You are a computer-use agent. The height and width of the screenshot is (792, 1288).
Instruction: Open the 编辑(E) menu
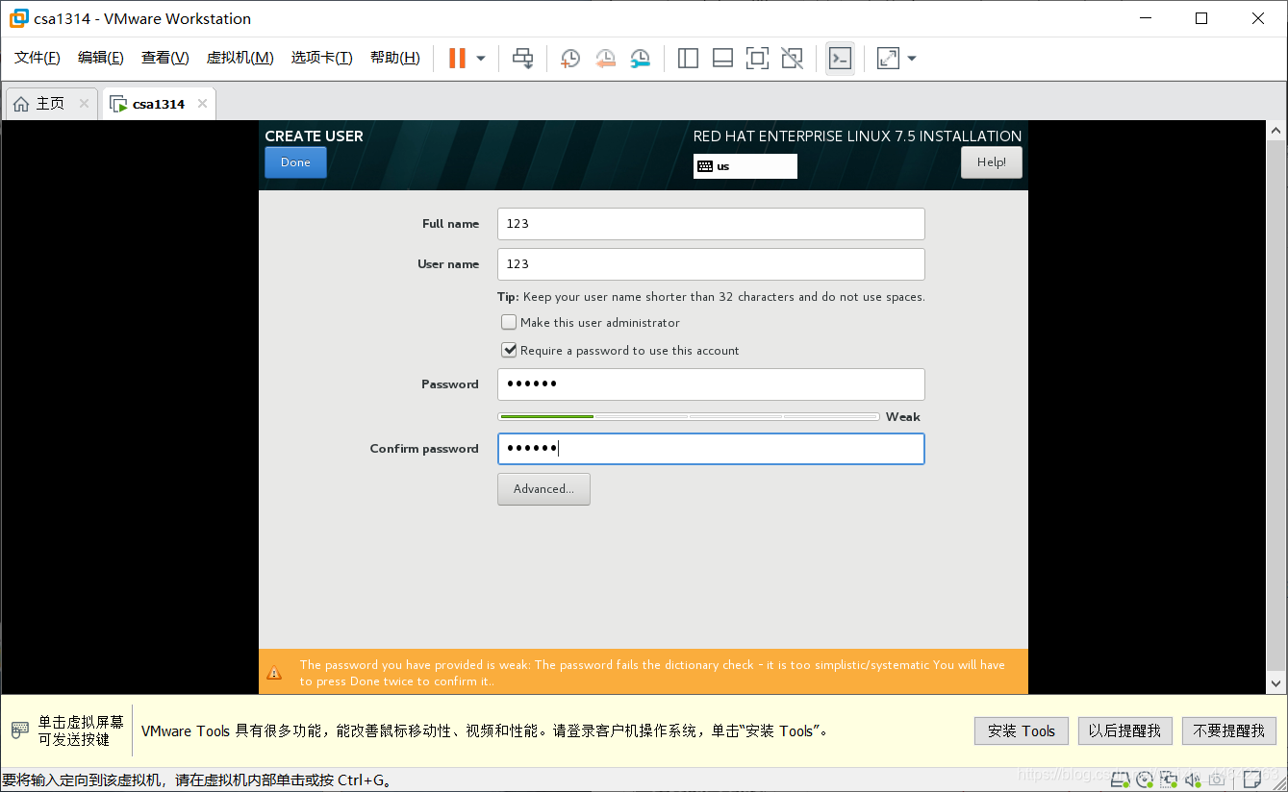coord(101,58)
